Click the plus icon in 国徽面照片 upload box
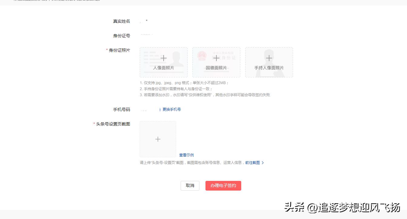 216,58
